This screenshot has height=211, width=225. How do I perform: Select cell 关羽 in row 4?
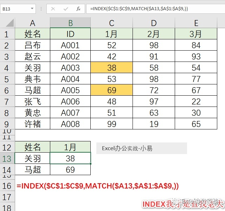tap(33, 68)
